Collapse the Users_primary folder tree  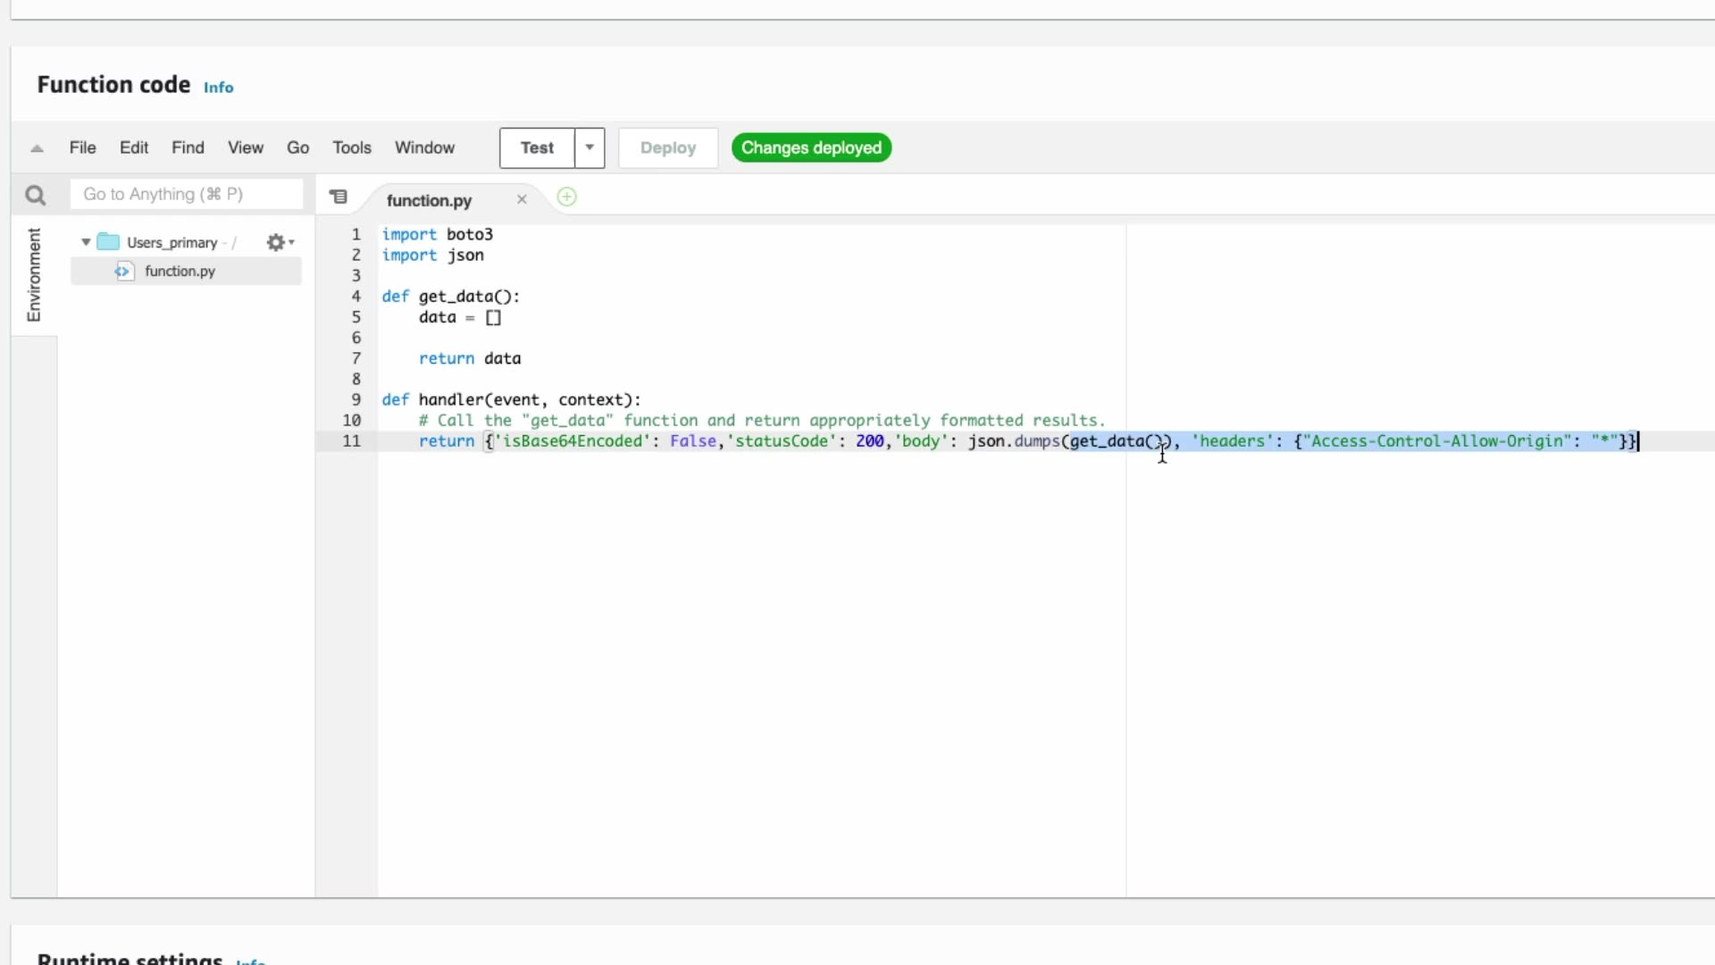tap(86, 242)
